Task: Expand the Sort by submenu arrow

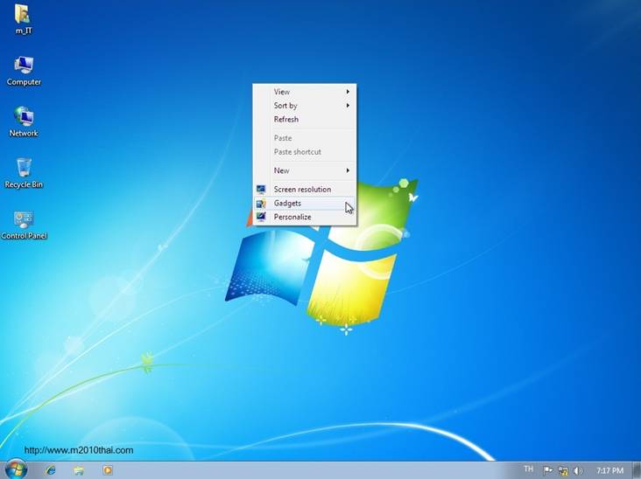Action: [x=348, y=106]
